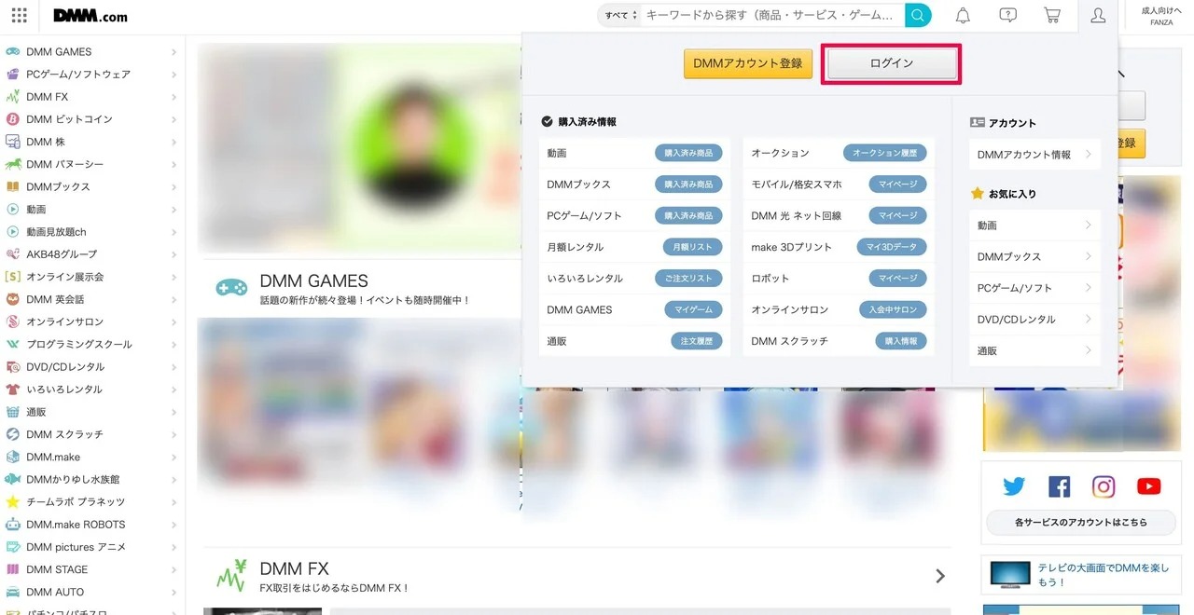Open the notifications bell icon
This screenshot has height=615, width=1194.
[963, 15]
